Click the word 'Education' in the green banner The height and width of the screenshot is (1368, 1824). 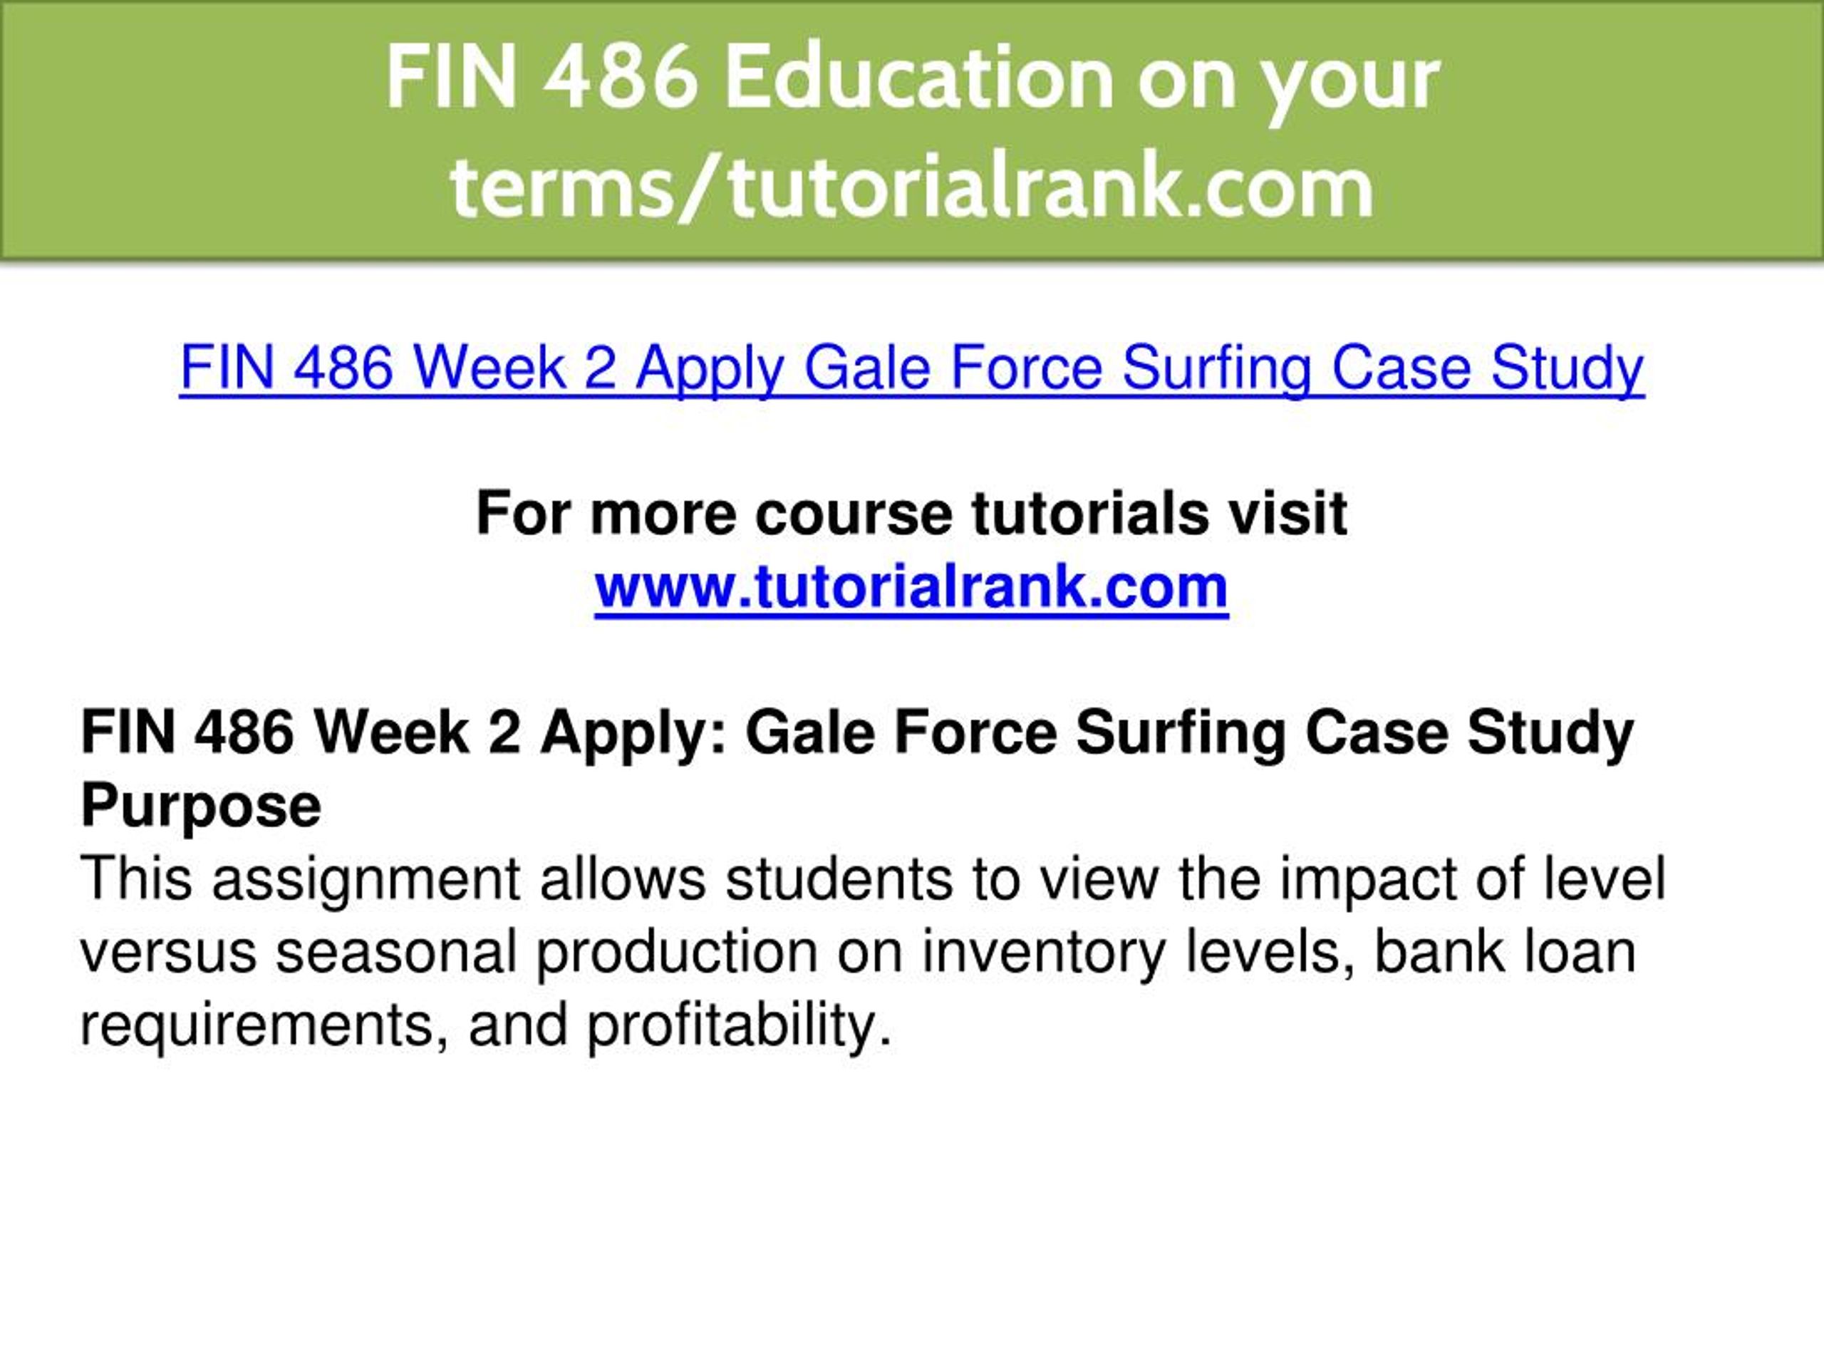click(923, 78)
